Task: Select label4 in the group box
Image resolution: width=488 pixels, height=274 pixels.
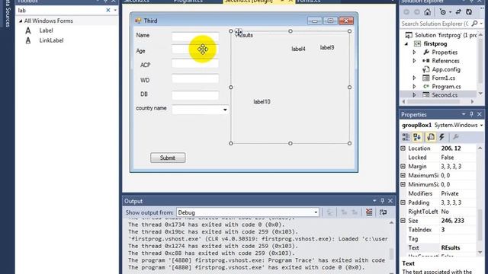Action: (298, 49)
